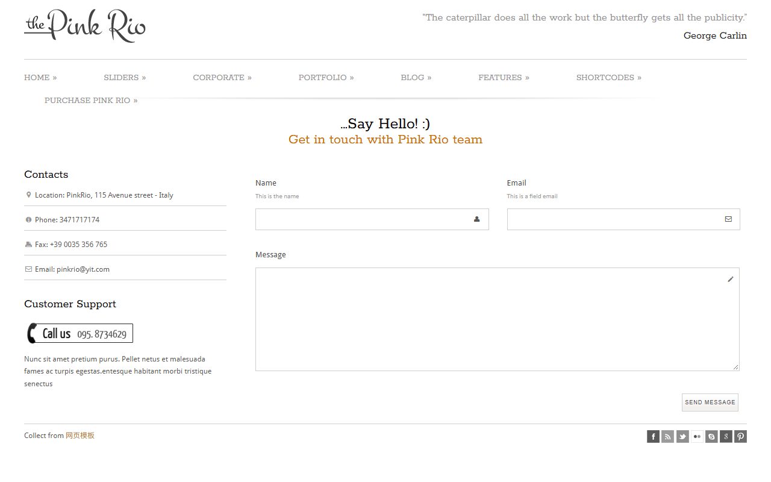Open the Pinterest social icon

click(740, 437)
